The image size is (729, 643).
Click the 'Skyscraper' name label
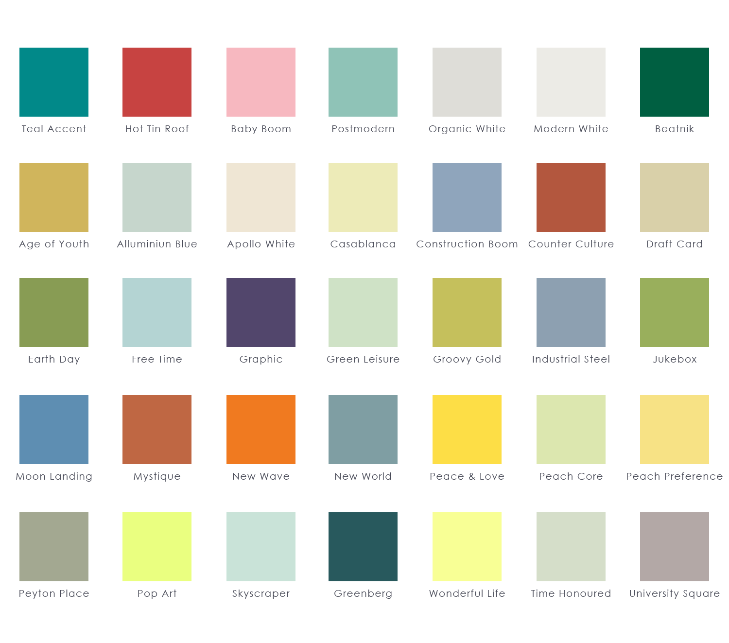(261, 594)
